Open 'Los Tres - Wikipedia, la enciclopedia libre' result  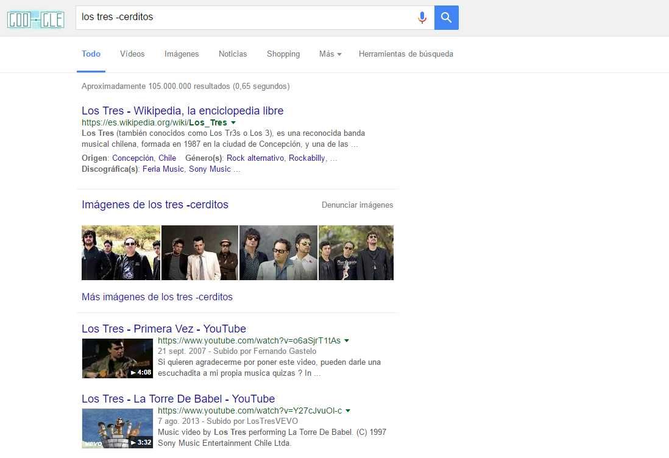[183, 111]
